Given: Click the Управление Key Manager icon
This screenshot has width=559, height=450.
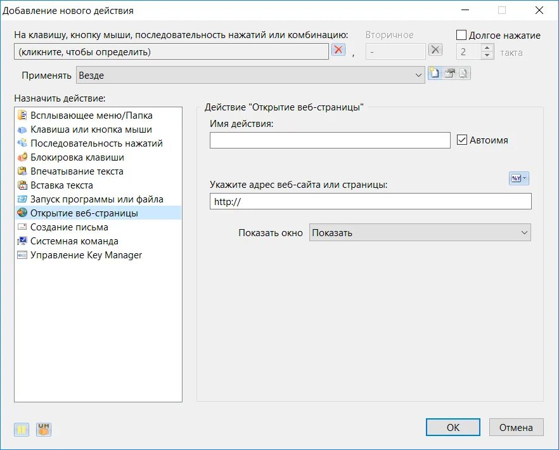Looking at the screenshot, I should click(22, 255).
